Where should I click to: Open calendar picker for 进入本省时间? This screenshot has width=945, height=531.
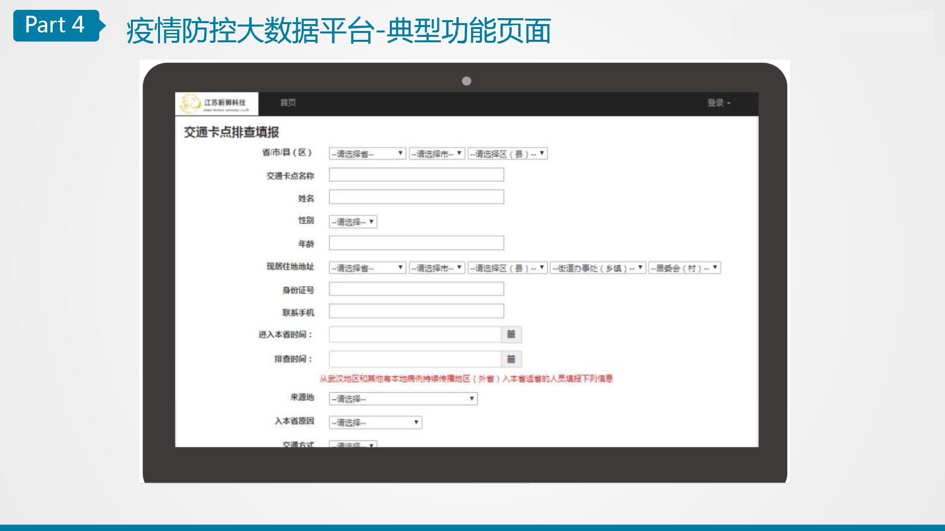click(x=511, y=334)
